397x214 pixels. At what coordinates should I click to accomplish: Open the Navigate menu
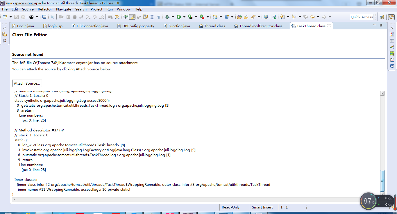click(x=64, y=9)
